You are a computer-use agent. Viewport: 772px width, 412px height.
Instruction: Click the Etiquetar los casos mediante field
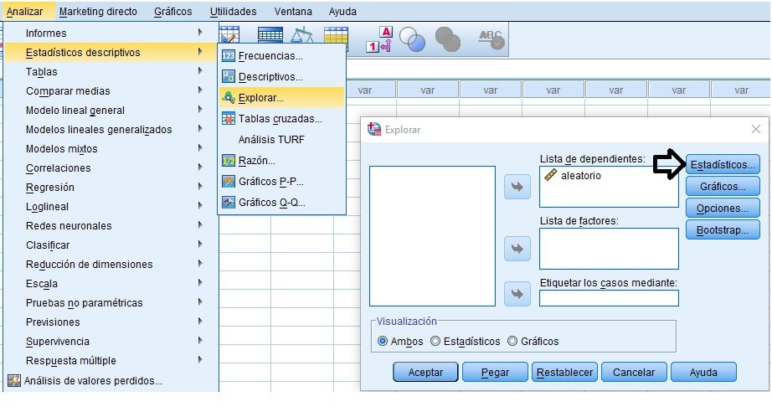(x=609, y=298)
